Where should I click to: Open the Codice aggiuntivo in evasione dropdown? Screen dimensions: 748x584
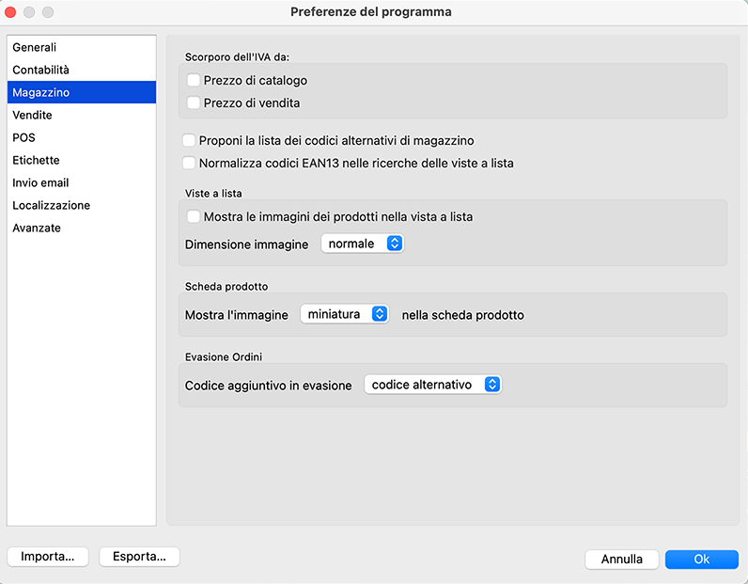pyautogui.click(x=432, y=385)
